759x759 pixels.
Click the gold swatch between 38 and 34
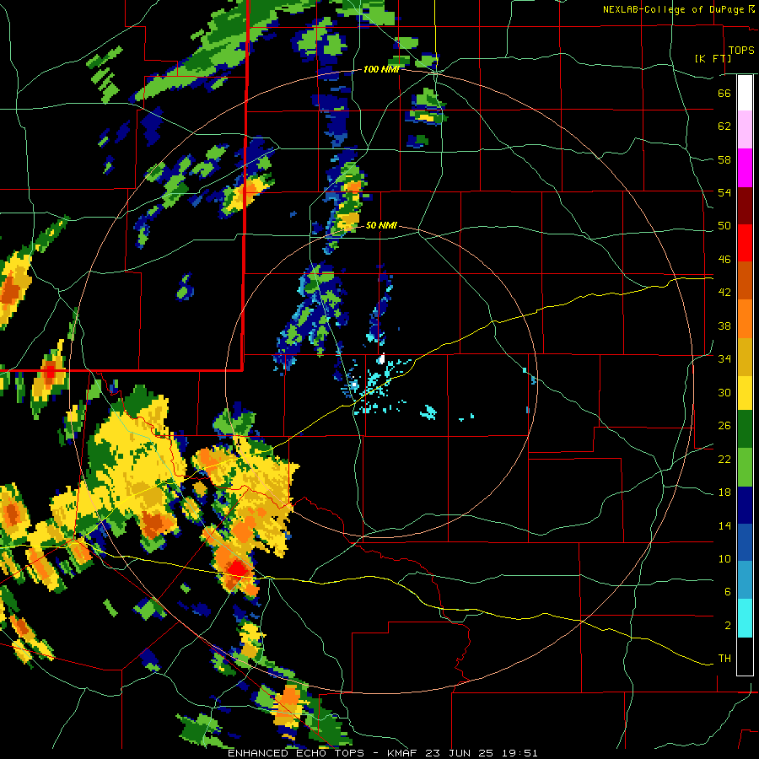point(745,357)
